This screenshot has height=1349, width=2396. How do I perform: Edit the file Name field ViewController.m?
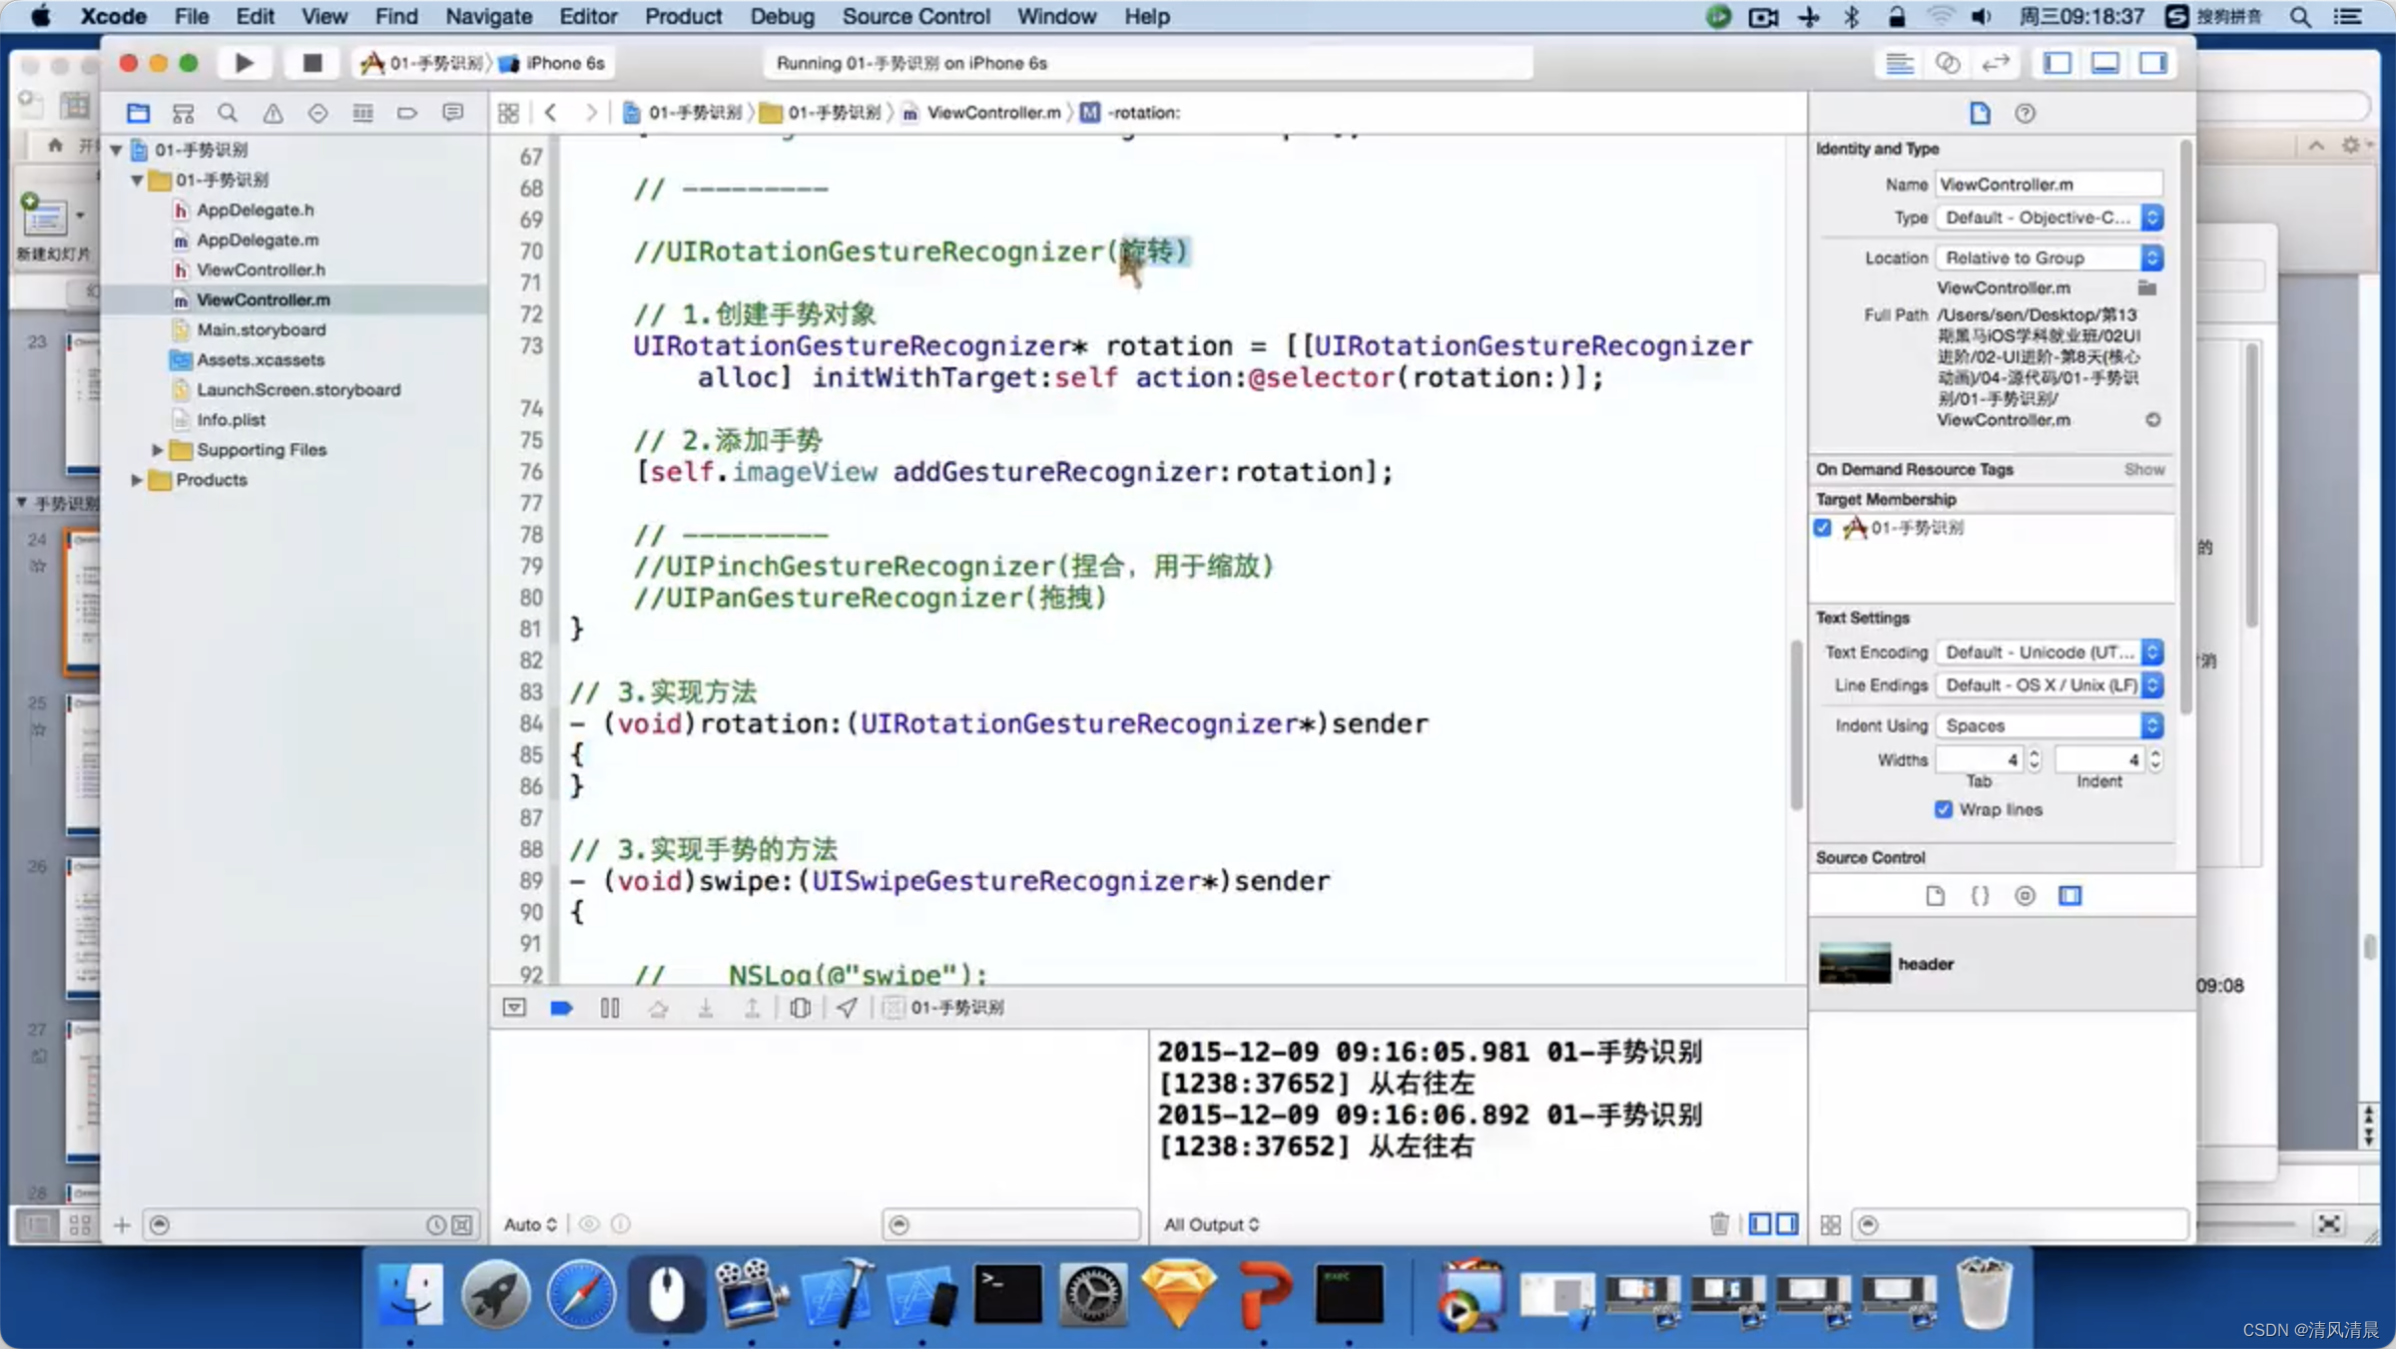[x=2050, y=184]
